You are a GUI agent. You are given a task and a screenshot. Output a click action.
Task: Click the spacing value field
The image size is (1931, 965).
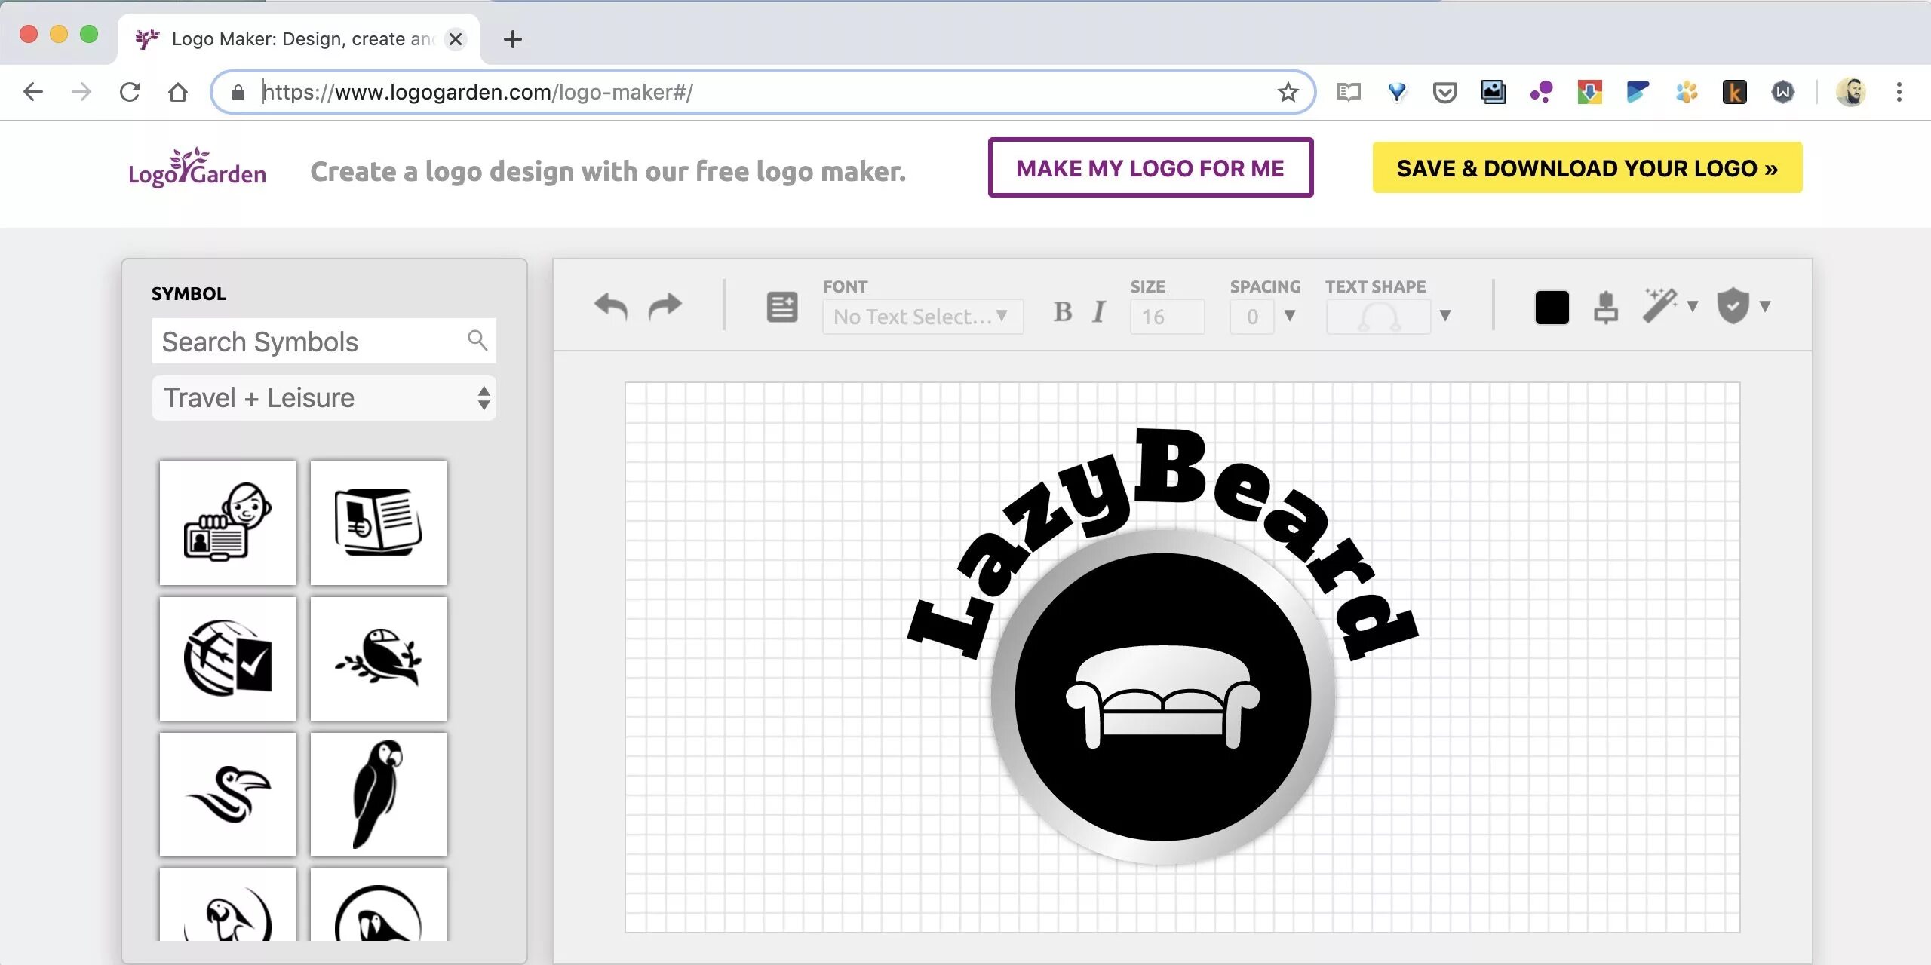[x=1252, y=317]
